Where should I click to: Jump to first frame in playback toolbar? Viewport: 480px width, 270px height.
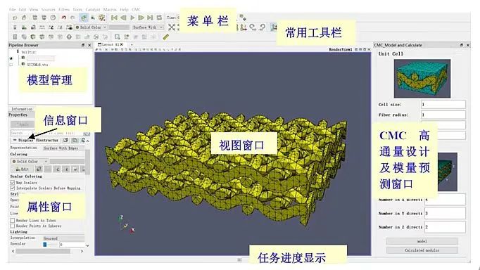(x=114, y=18)
